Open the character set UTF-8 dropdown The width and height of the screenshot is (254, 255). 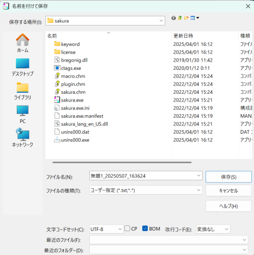120,229
